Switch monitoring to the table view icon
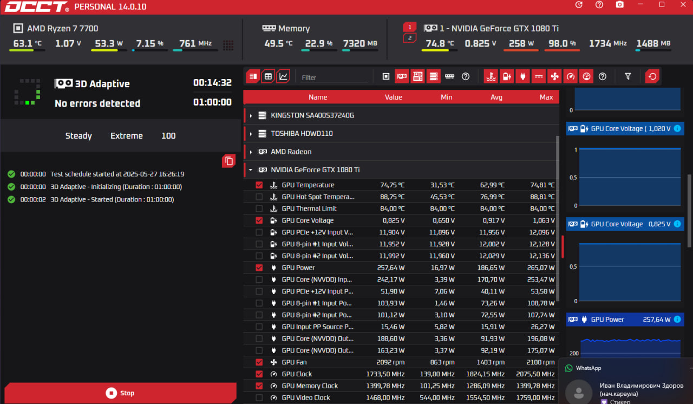This screenshot has height=404, width=693. [267, 76]
